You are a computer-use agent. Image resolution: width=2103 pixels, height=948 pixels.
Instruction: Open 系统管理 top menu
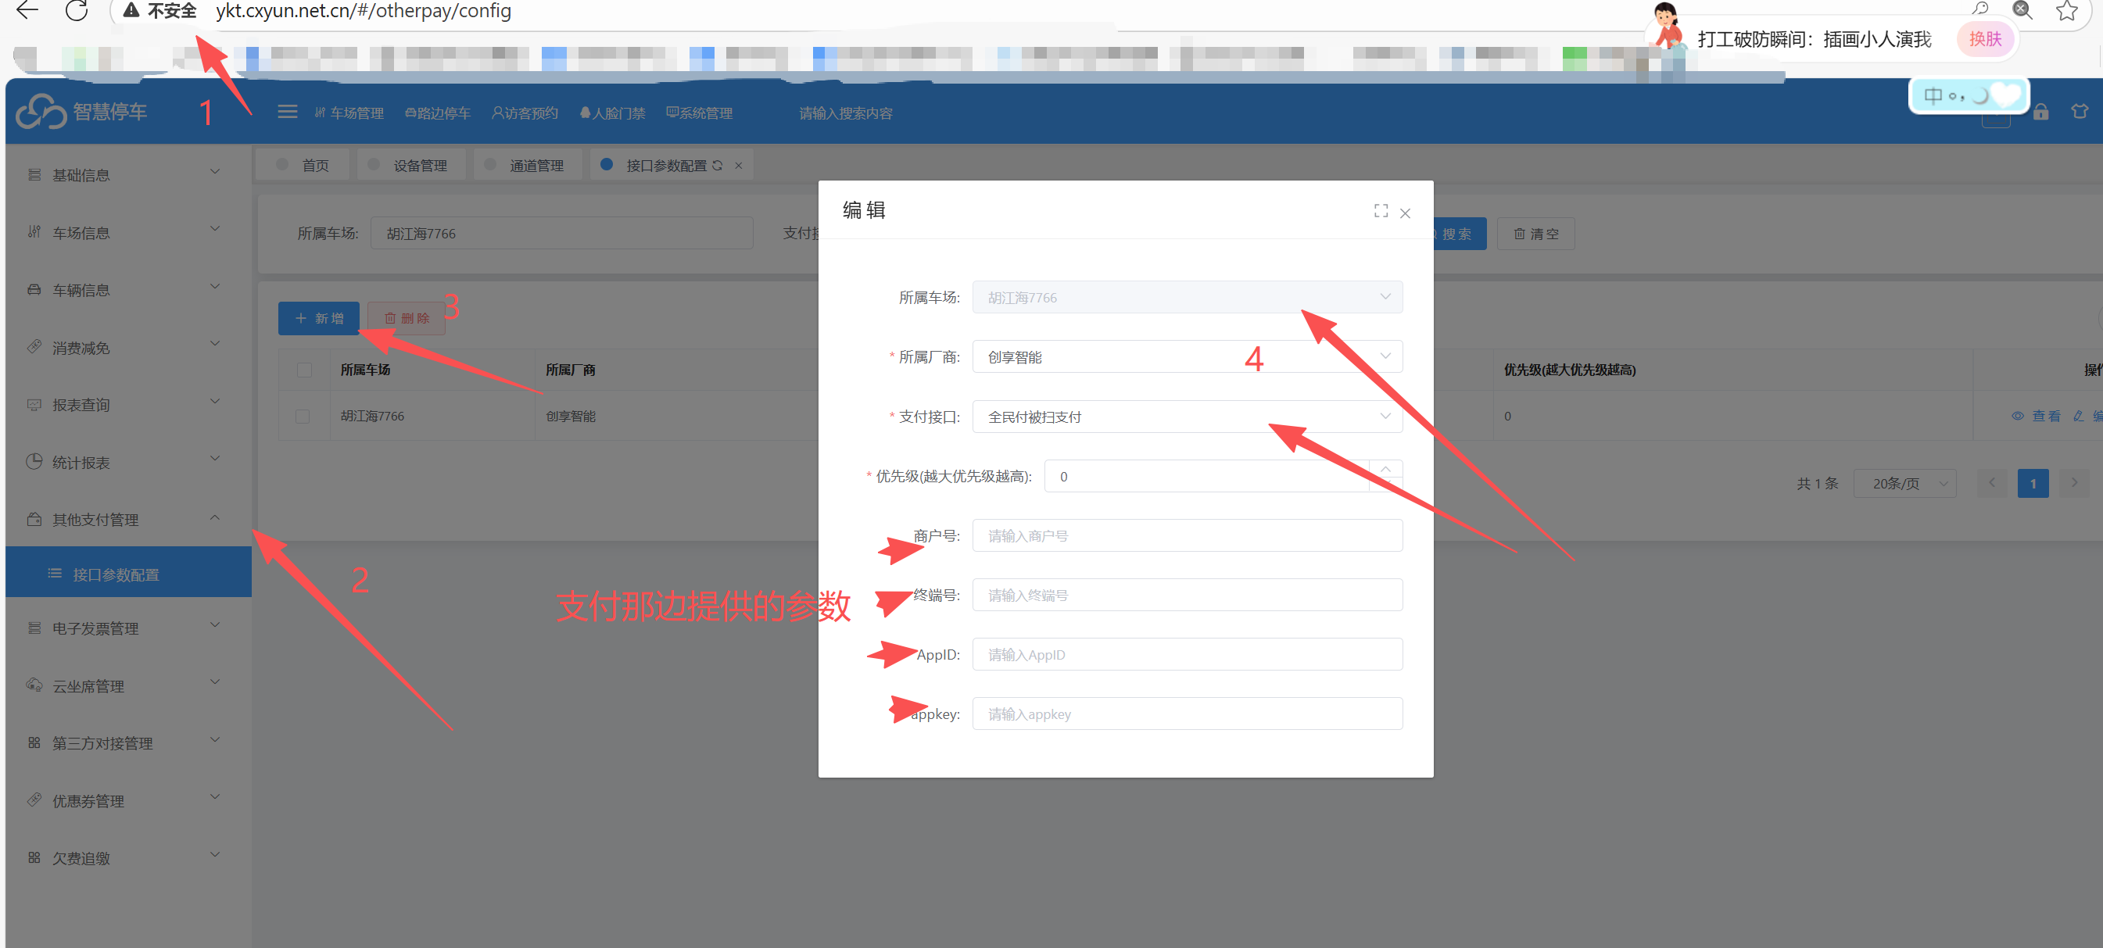[x=699, y=113]
